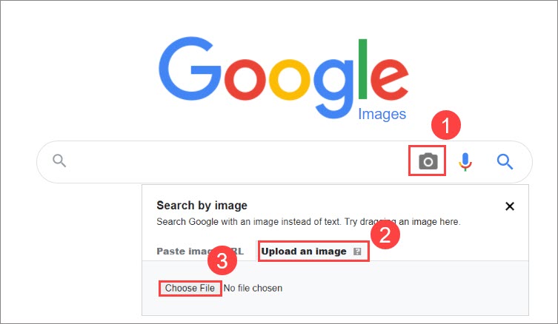
Task: Switch to the Paste image URL tab
Action: [x=200, y=252]
